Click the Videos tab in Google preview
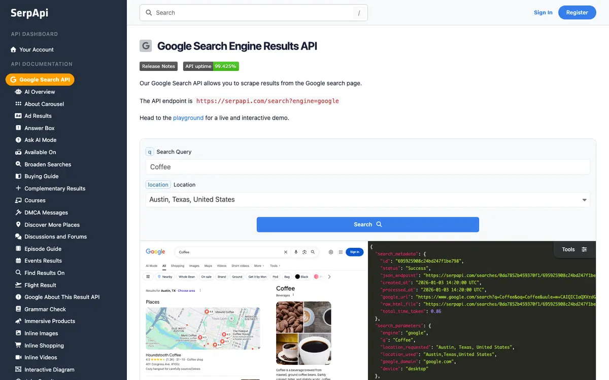This screenshot has width=609, height=380. click(222, 265)
